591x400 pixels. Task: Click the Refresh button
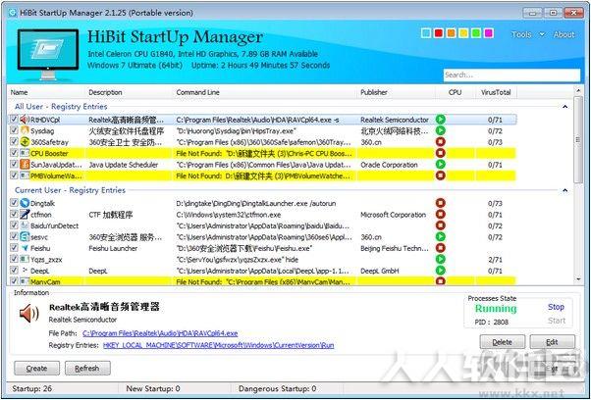click(x=87, y=369)
